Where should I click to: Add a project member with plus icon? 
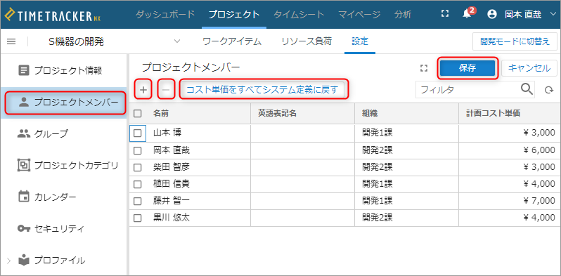pyautogui.click(x=143, y=90)
